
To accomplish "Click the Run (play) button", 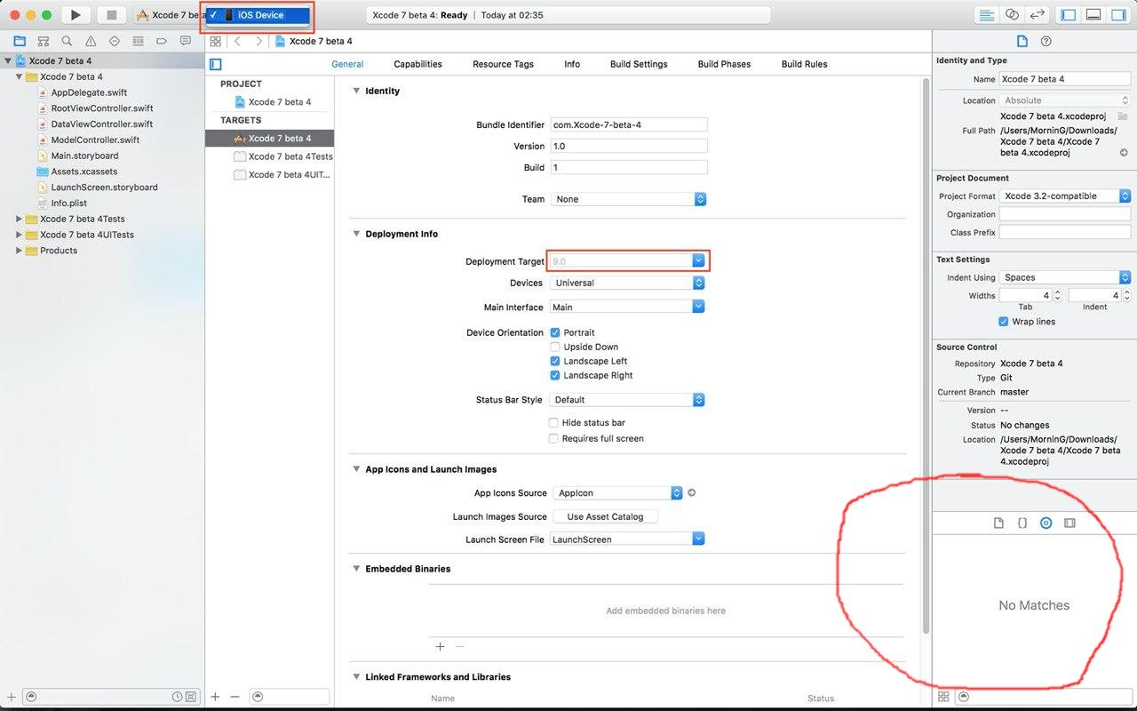I will click(76, 15).
